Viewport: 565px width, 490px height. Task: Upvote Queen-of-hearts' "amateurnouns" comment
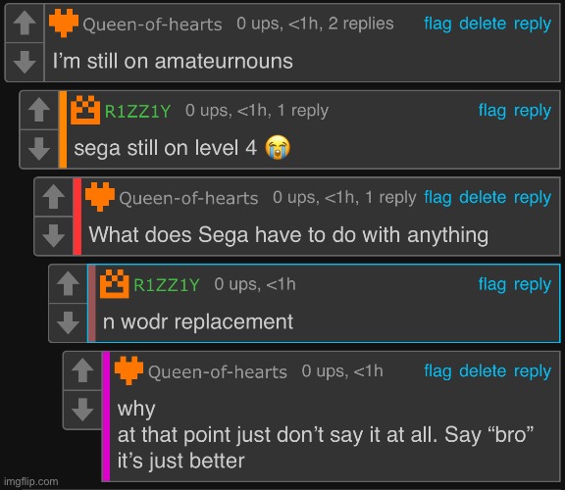click(x=25, y=24)
